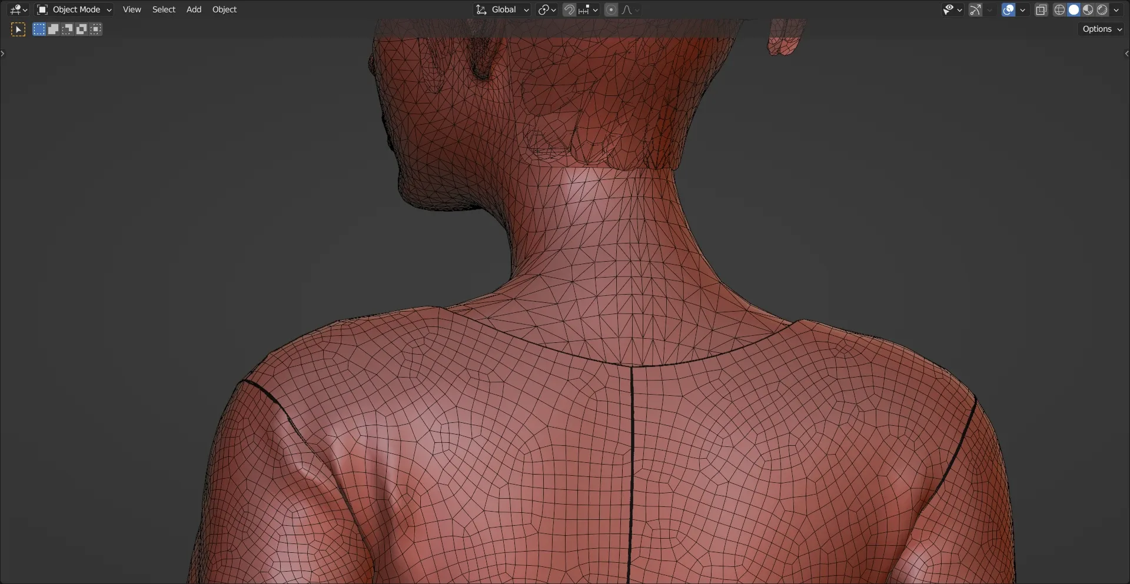
Task: Toggle the snapping magnet
Action: coord(569,9)
